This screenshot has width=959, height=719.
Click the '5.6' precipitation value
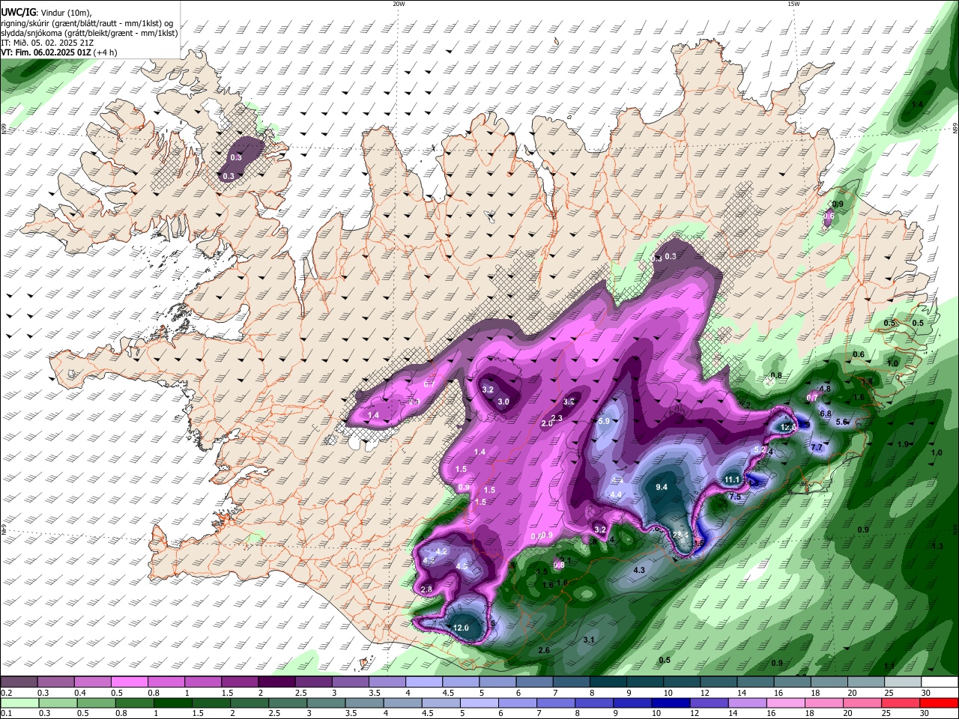tap(841, 422)
